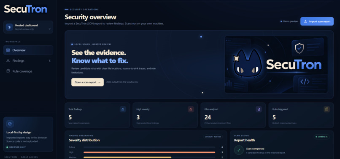The height and width of the screenshot is (159, 340).
Task: Click the Findings count badge '5'
Action: (x=50, y=61)
